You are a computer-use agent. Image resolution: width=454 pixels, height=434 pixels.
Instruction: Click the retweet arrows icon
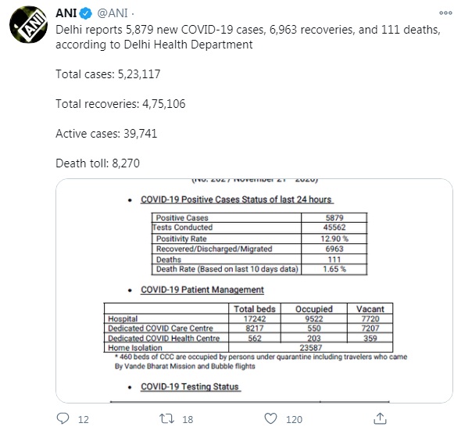tap(166, 418)
